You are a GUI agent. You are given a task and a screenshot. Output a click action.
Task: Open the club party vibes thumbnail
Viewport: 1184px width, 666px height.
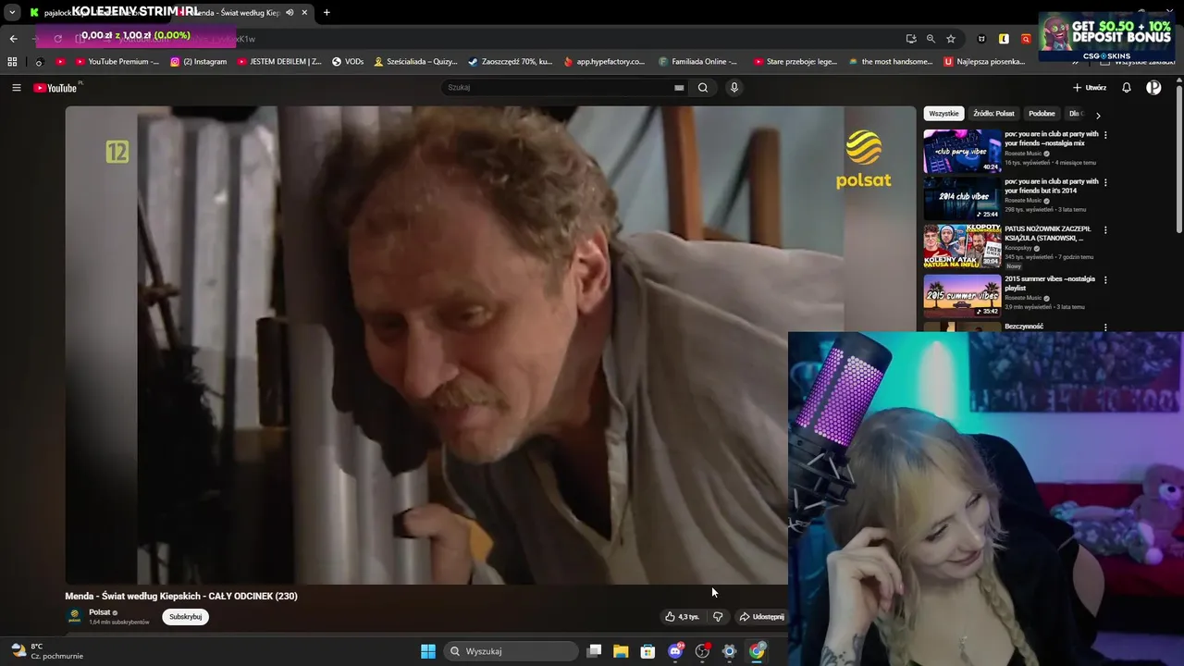click(962, 151)
